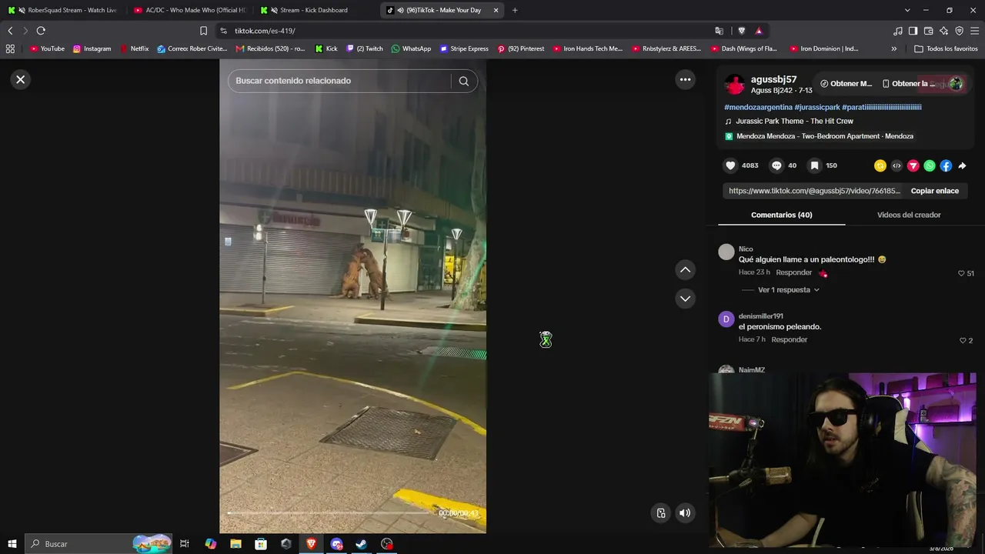This screenshot has height=554, width=985.
Task: Click the Windows taskbar Buscar search box
Action: pyautogui.click(x=98, y=544)
